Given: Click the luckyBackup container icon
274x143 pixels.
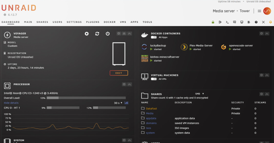Looking at the screenshot, I should tap(144, 47).
